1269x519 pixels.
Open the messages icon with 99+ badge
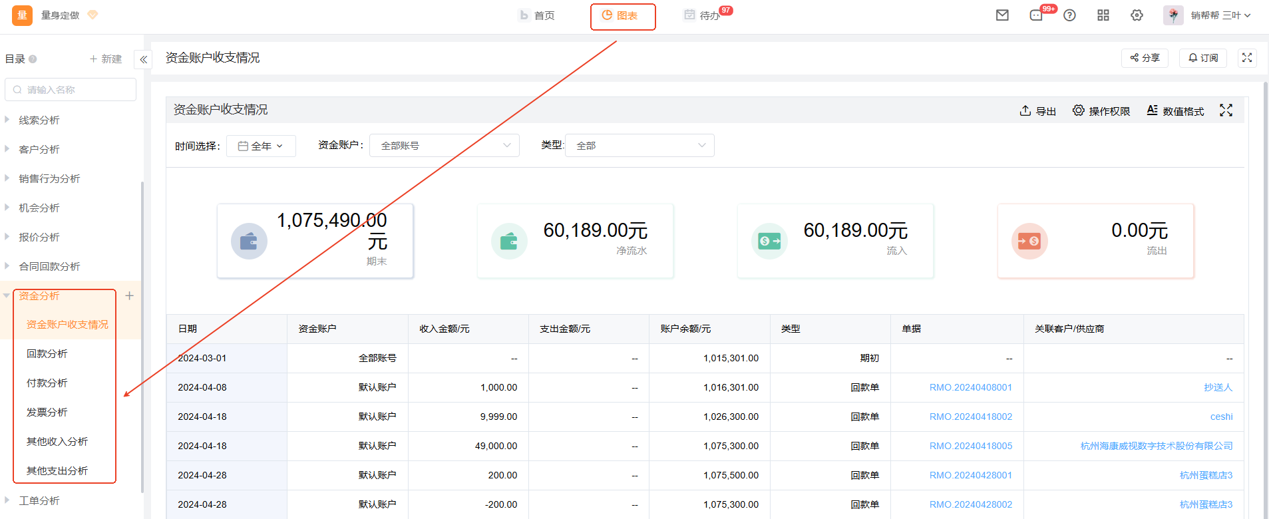tap(1036, 15)
